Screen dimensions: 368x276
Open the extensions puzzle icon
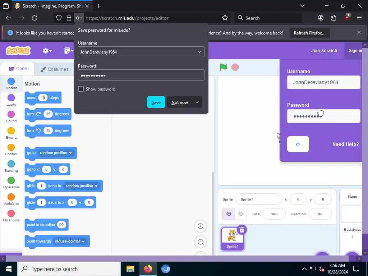[333, 18]
